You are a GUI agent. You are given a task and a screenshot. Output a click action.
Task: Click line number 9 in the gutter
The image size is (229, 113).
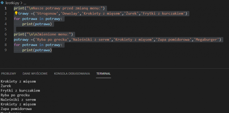coord(6,50)
